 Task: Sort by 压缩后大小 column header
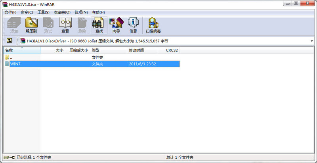pyautogui.click(x=77, y=50)
